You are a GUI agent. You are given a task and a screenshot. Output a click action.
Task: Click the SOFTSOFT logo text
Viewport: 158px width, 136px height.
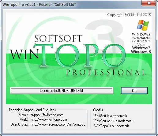[x=58, y=38]
